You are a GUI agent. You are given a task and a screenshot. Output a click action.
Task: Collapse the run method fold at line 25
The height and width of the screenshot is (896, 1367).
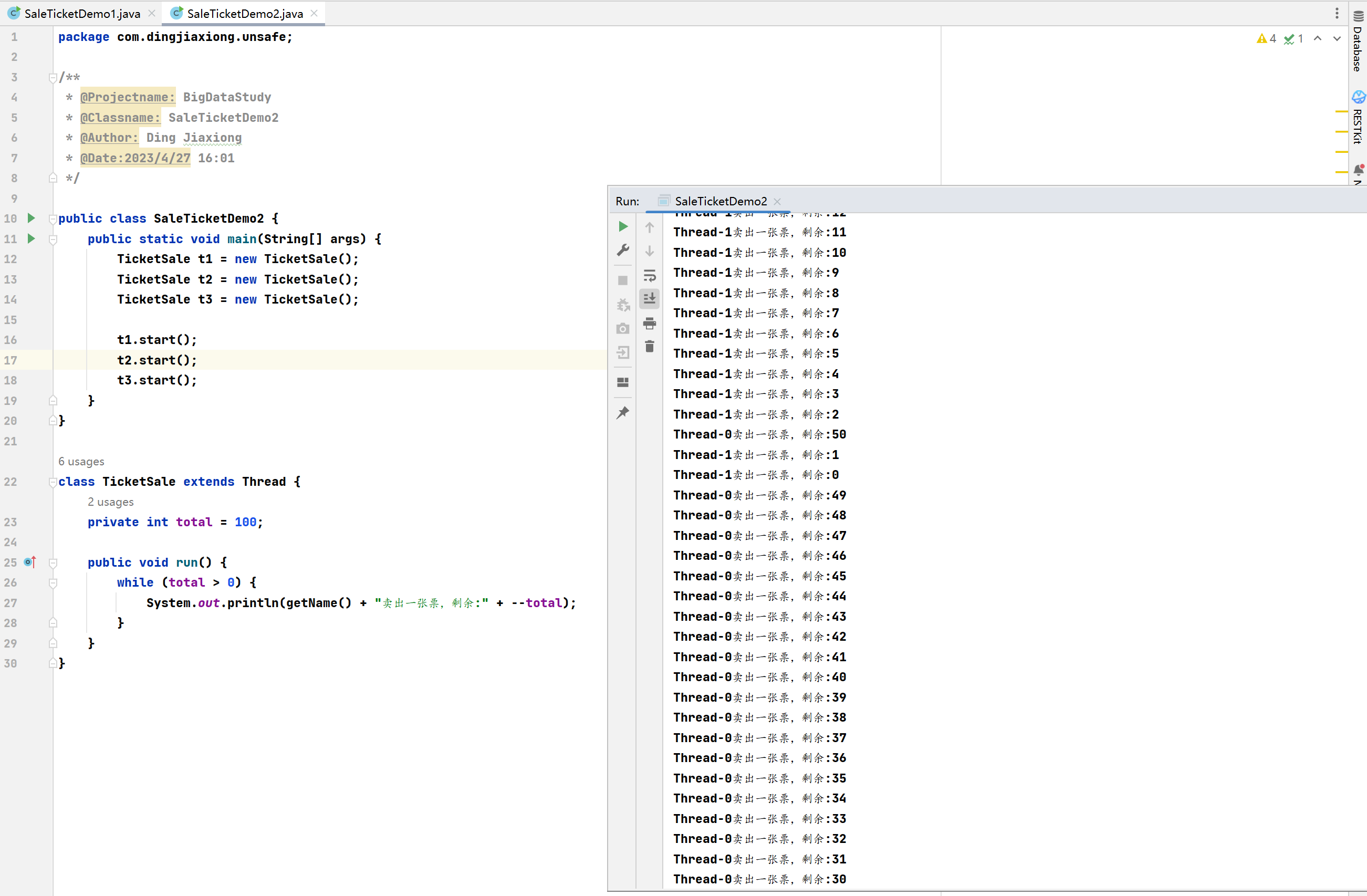[x=53, y=563]
